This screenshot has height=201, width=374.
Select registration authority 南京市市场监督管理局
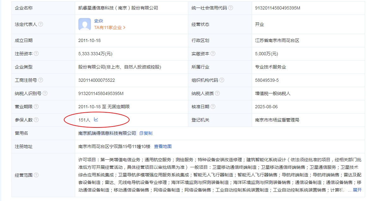click(x=277, y=120)
